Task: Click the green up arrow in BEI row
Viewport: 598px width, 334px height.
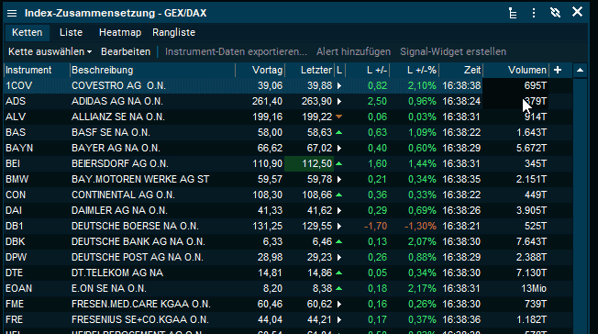Action: pos(338,163)
